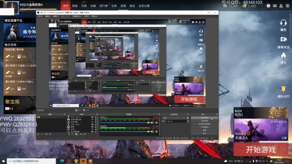Open the friends icon at game top-right

[281, 6]
